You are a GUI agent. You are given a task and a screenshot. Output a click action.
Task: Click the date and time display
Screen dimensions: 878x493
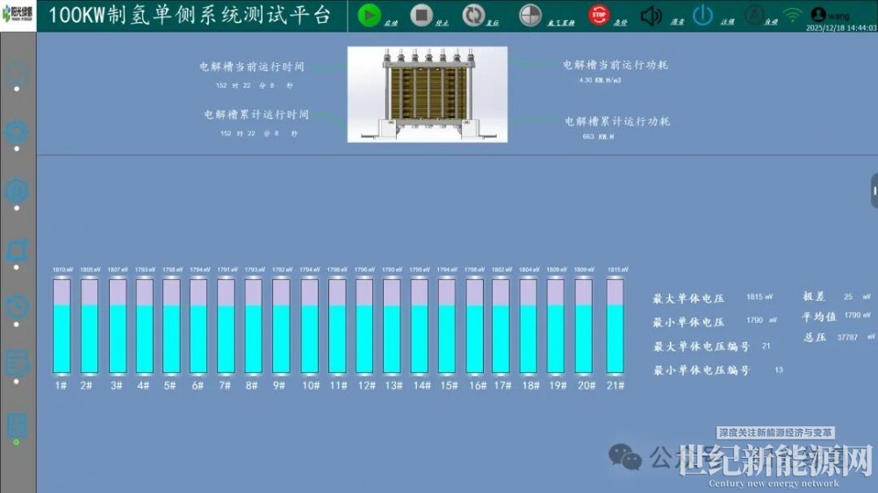pyautogui.click(x=841, y=28)
